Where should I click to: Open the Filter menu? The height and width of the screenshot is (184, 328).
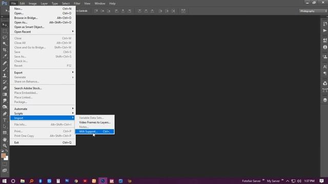77,4
